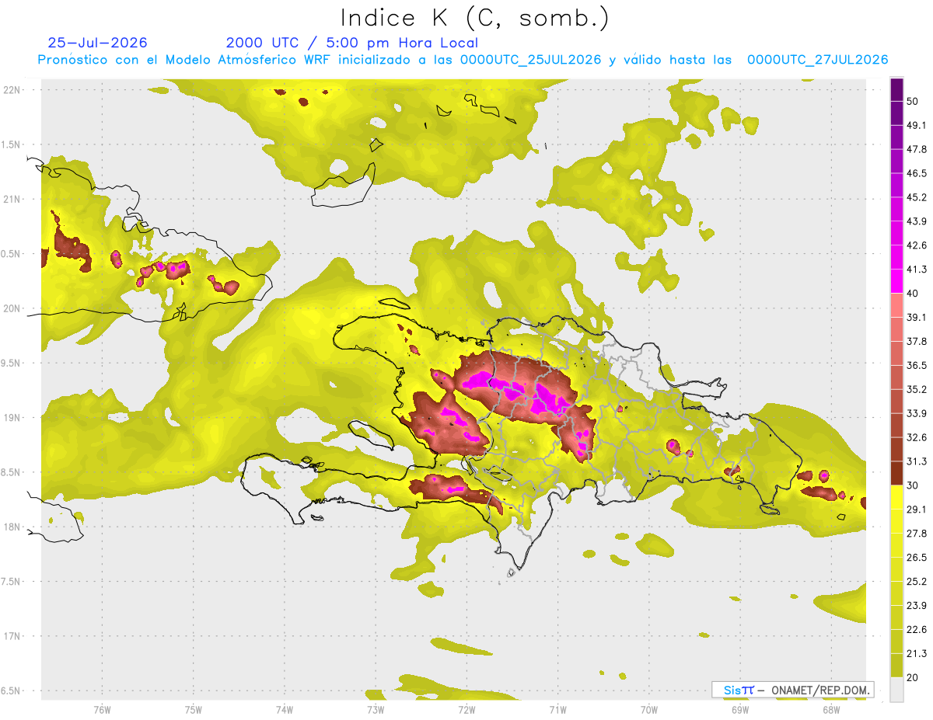The image size is (933, 720).
Task: Click the "71W" longitude label
Action: tap(557, 709)
